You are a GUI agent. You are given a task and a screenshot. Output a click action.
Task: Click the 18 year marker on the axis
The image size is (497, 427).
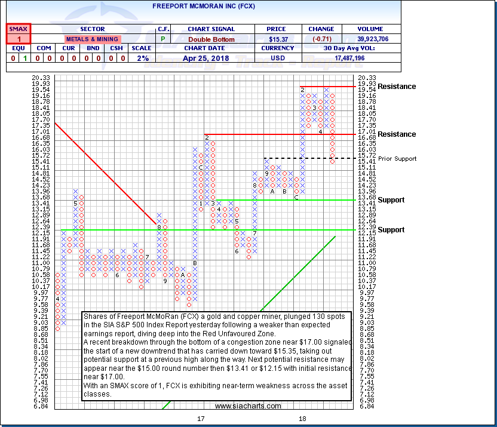[x=303, y=419]
